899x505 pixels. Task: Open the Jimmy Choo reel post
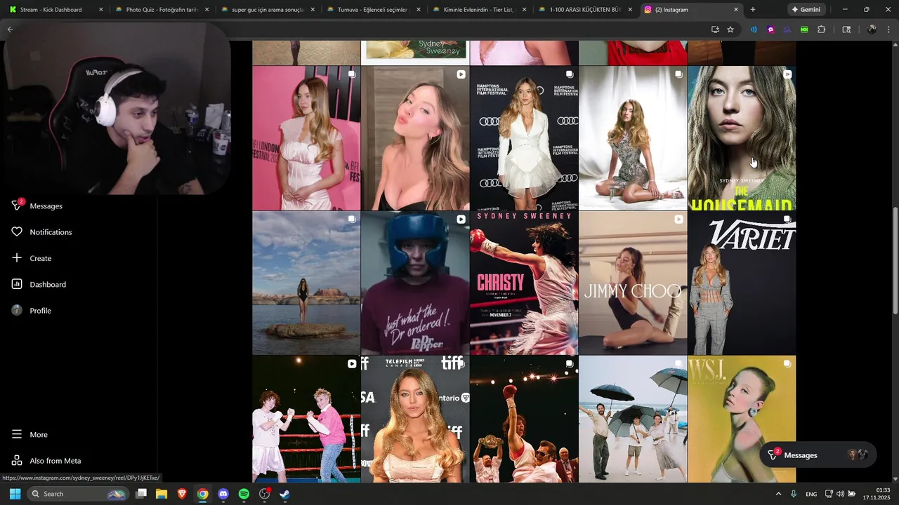tap(633, 283)
